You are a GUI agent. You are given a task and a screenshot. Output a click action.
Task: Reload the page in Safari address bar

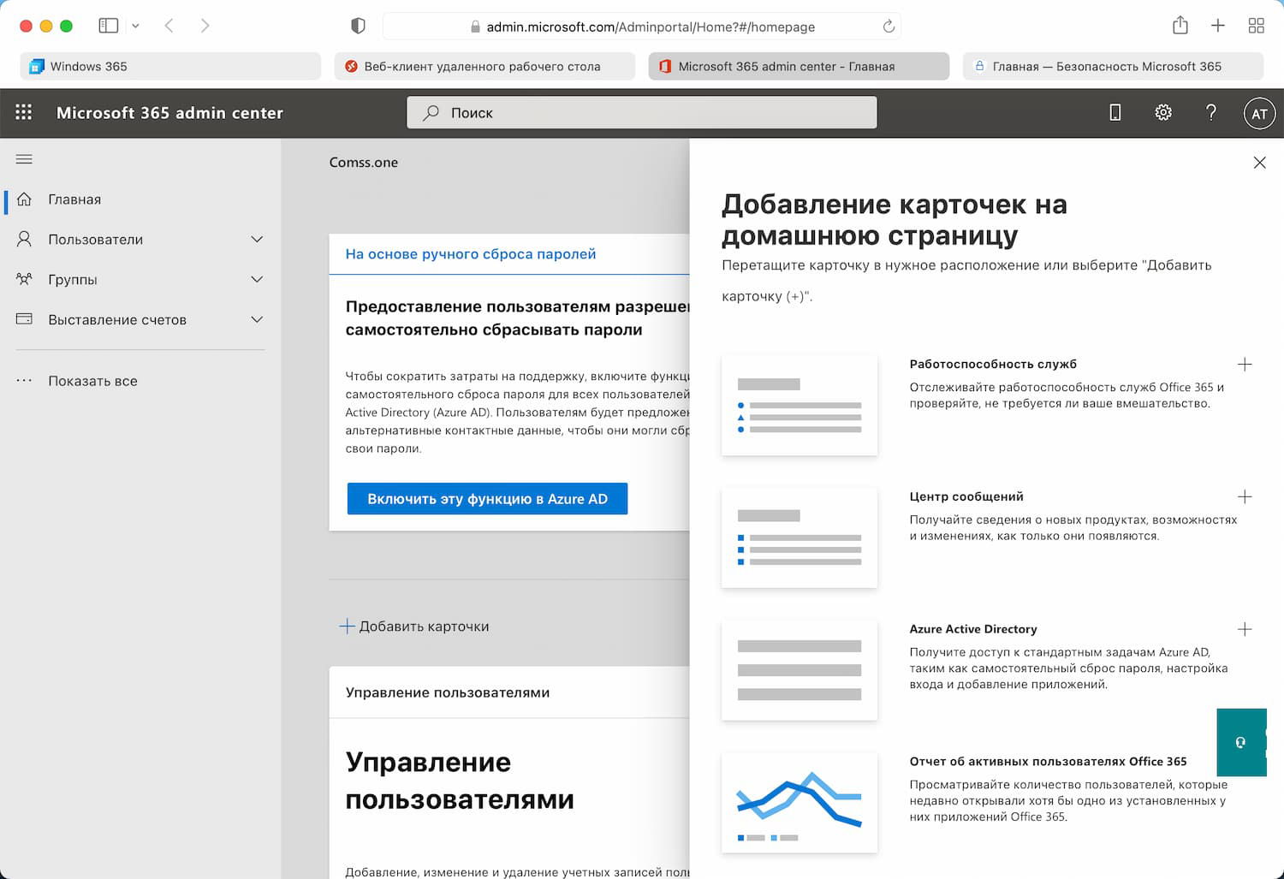click(x=889, y=27)
